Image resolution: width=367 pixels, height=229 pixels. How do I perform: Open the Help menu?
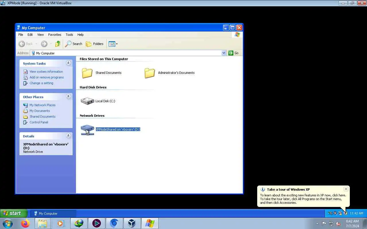[81, 35]
